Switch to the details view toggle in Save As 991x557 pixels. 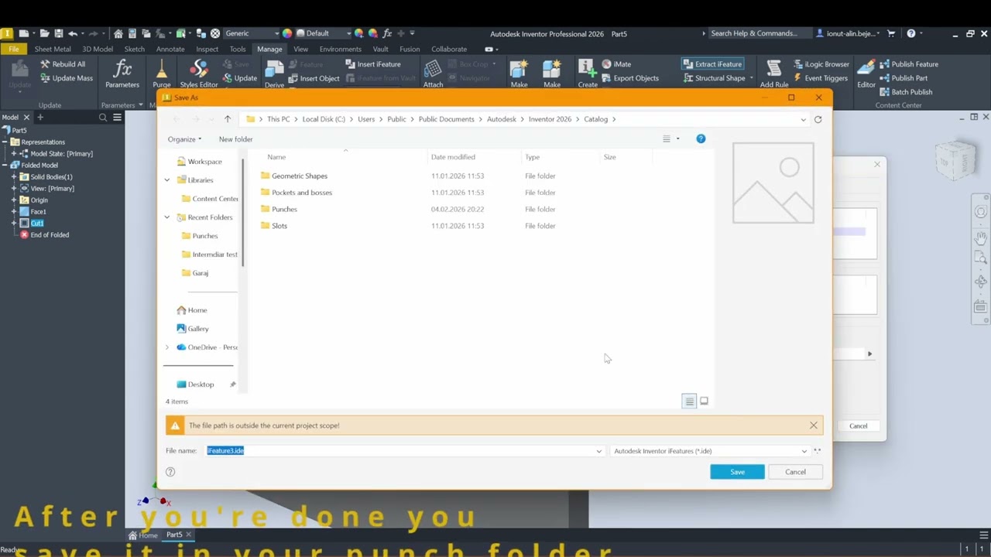689,401
